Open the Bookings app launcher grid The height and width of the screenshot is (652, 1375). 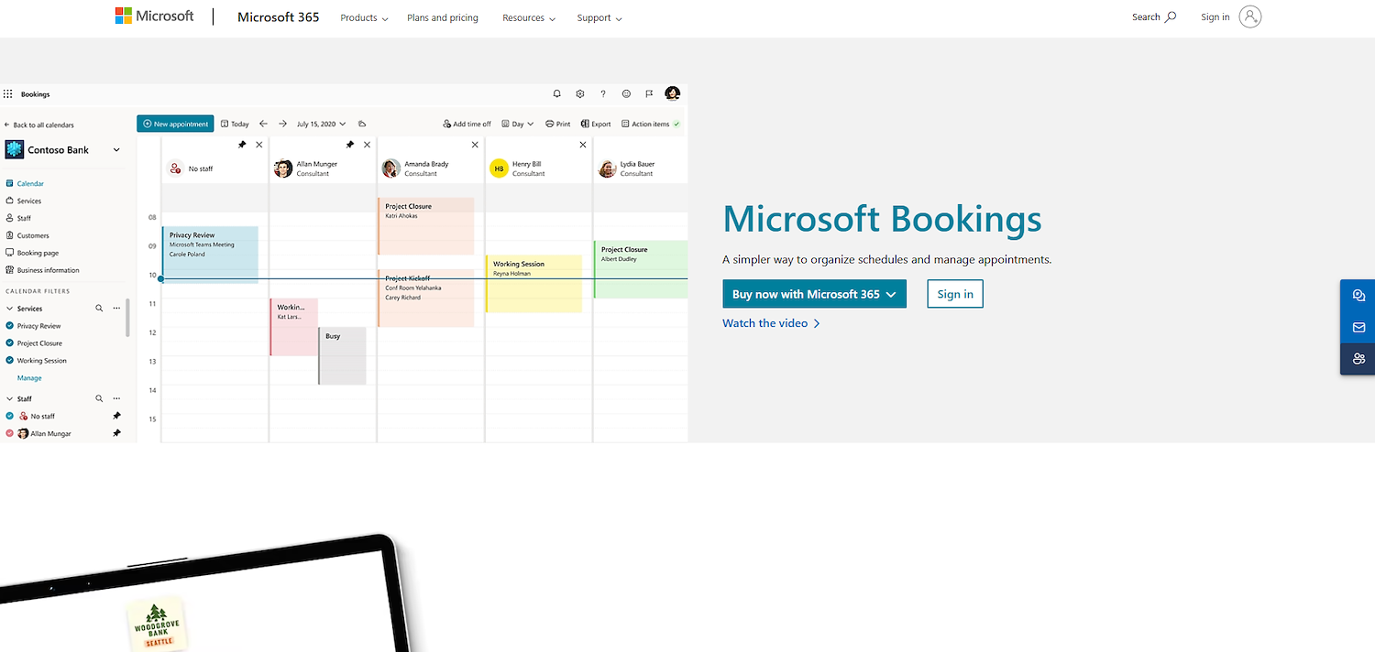pos(8,93)
